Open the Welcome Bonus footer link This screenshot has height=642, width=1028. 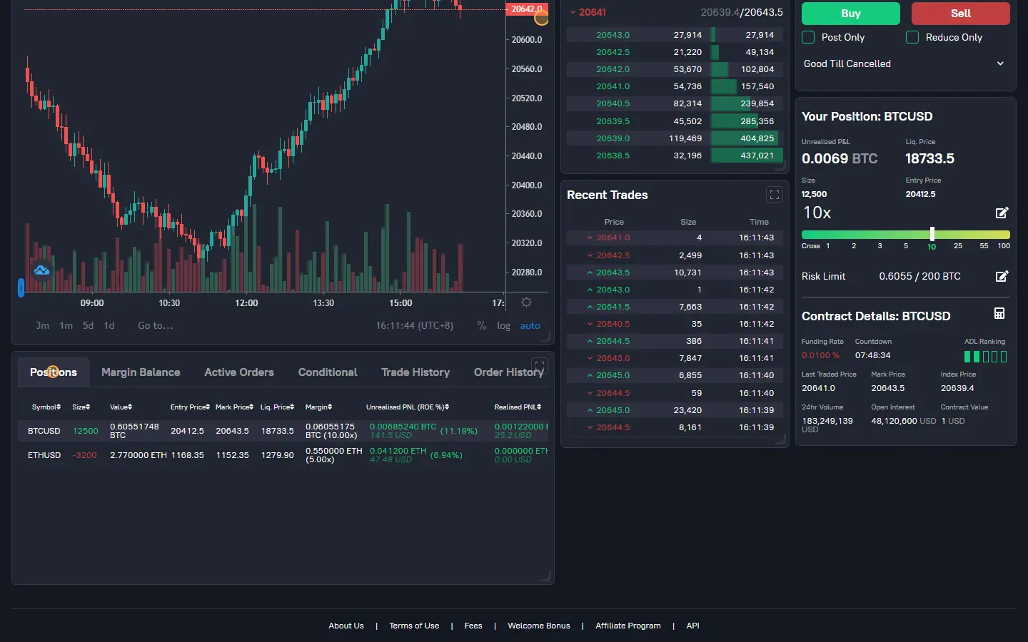pos(539,626)
